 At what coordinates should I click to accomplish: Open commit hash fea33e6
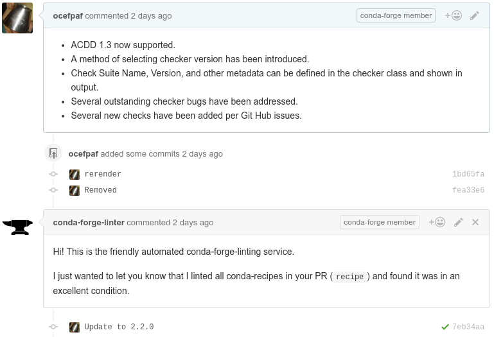pyautogui.click(x=468, y=190)
